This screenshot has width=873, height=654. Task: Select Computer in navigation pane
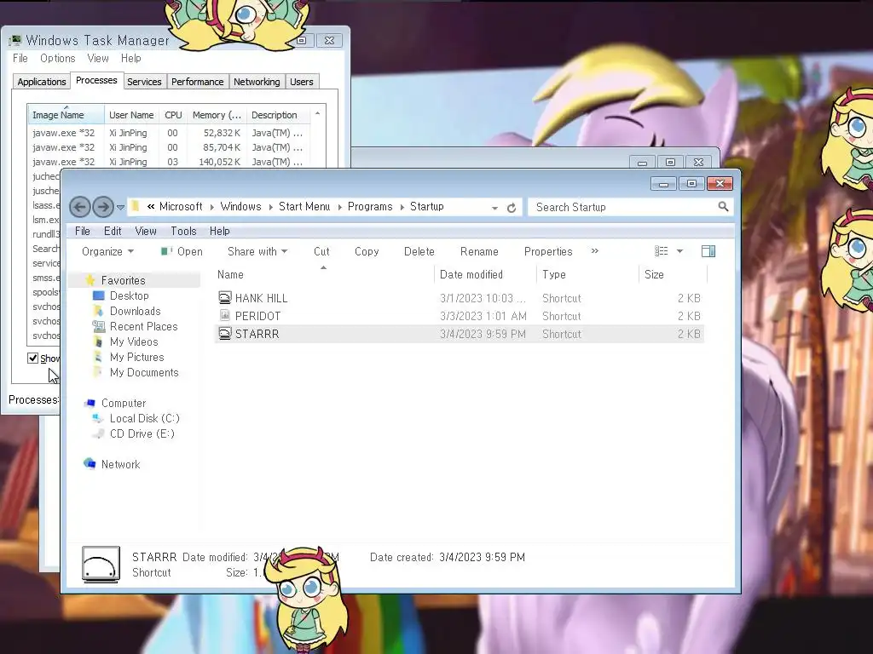point(124,403)
